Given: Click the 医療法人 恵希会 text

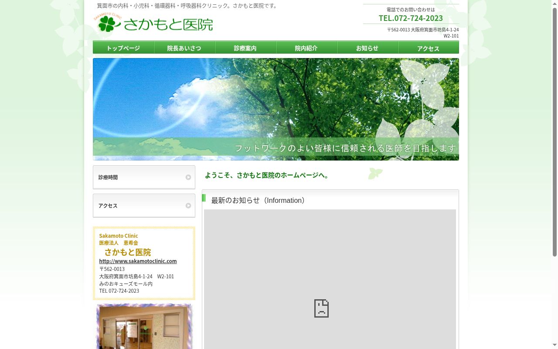Looking at the screenshot, I should tap(119, 243).
